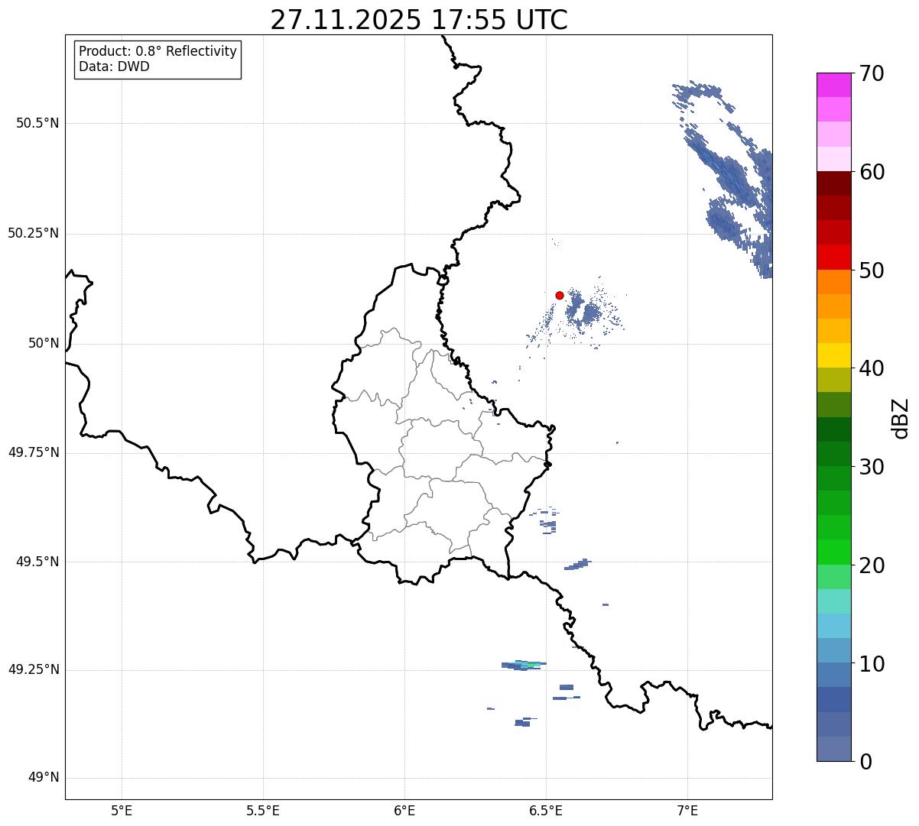
Task: Click the colorbar tick label 10
Action: [x=872, y=664]
